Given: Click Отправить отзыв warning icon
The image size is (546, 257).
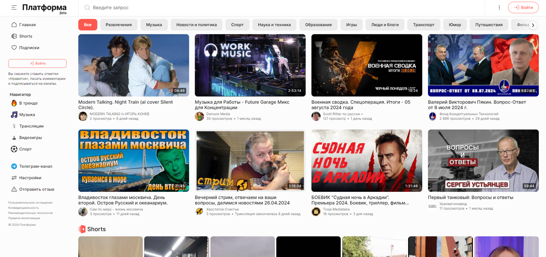Looking at the screenshot, I should 14,189.
